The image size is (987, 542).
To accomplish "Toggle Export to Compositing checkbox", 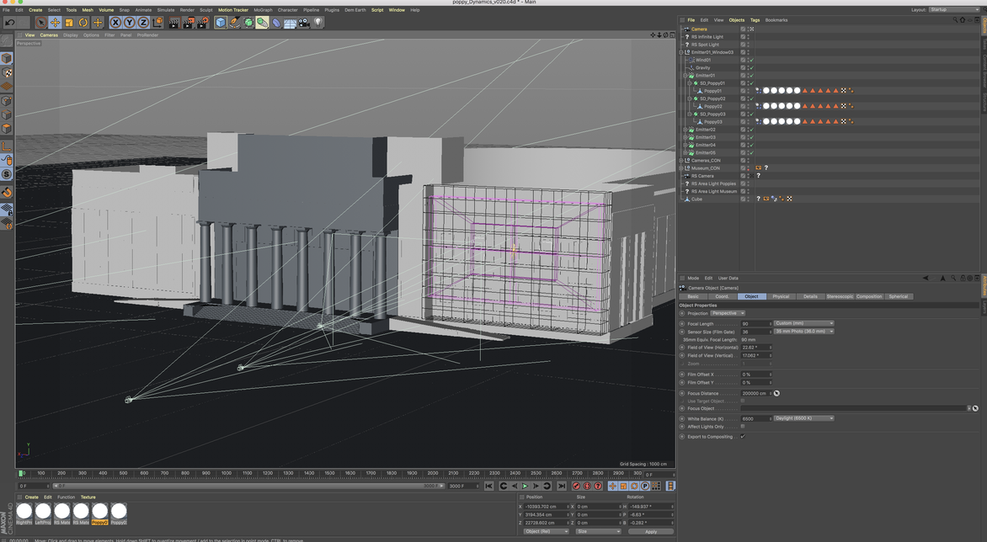I will tap(742, 436).
